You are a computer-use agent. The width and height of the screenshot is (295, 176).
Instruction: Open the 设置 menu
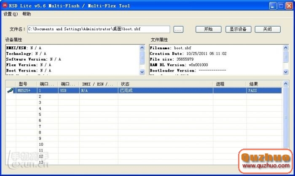(x=11, y=14)
